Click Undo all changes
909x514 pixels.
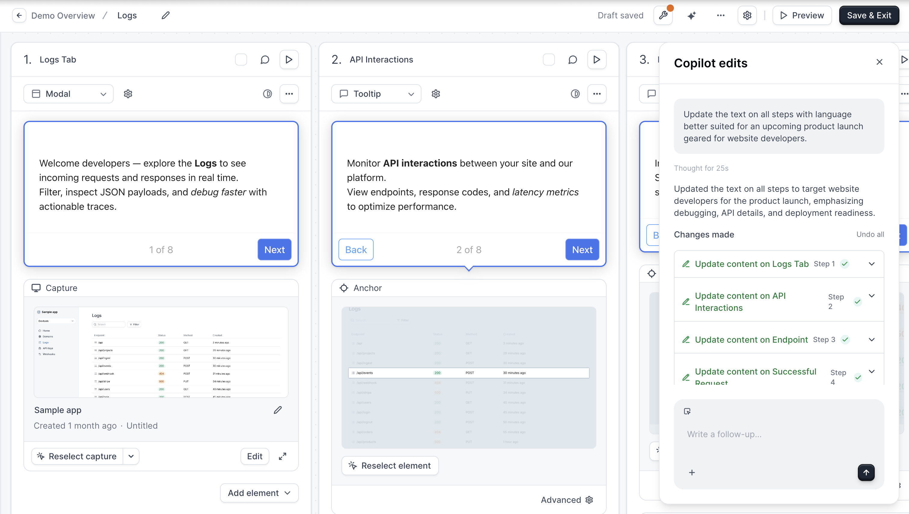[870, 234]
